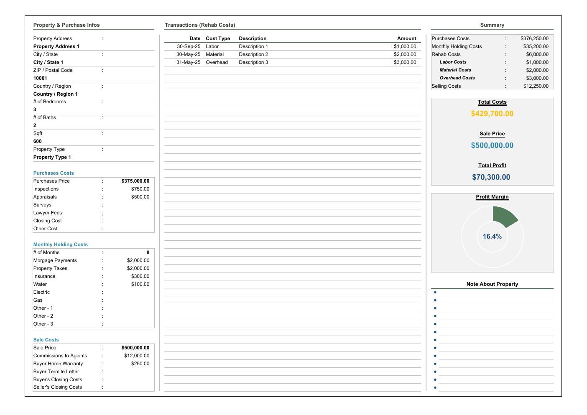Click the Selling Costs value $12,250.00
Image resolution: width=587 pixels, height=415 pixels.
[536, 86]
